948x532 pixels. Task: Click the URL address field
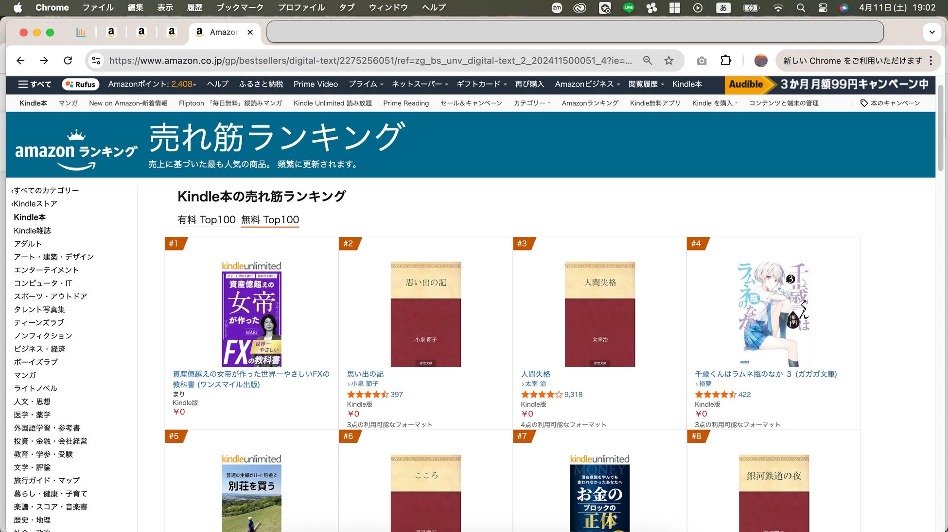[x=370, y=61]
